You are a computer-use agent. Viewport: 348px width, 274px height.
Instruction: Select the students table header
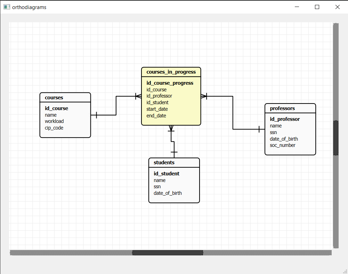[x=164, y=163]
